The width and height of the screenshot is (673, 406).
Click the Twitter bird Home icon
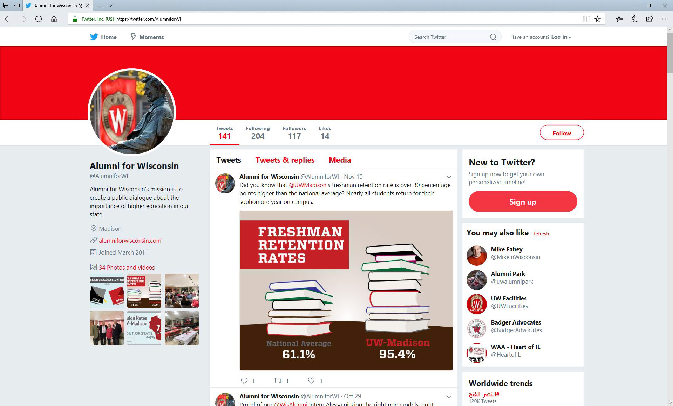point(94,37)
